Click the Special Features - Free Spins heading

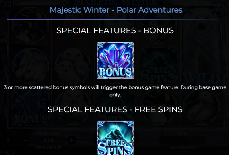click(115, 109)
